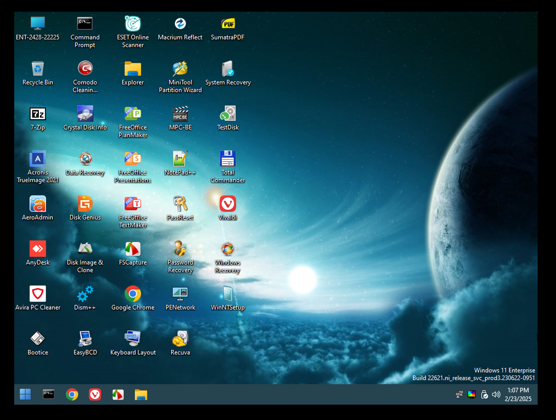556x420 pixels.
Task: Open the System Recovery shortcut
Action: tap(228, 69)
